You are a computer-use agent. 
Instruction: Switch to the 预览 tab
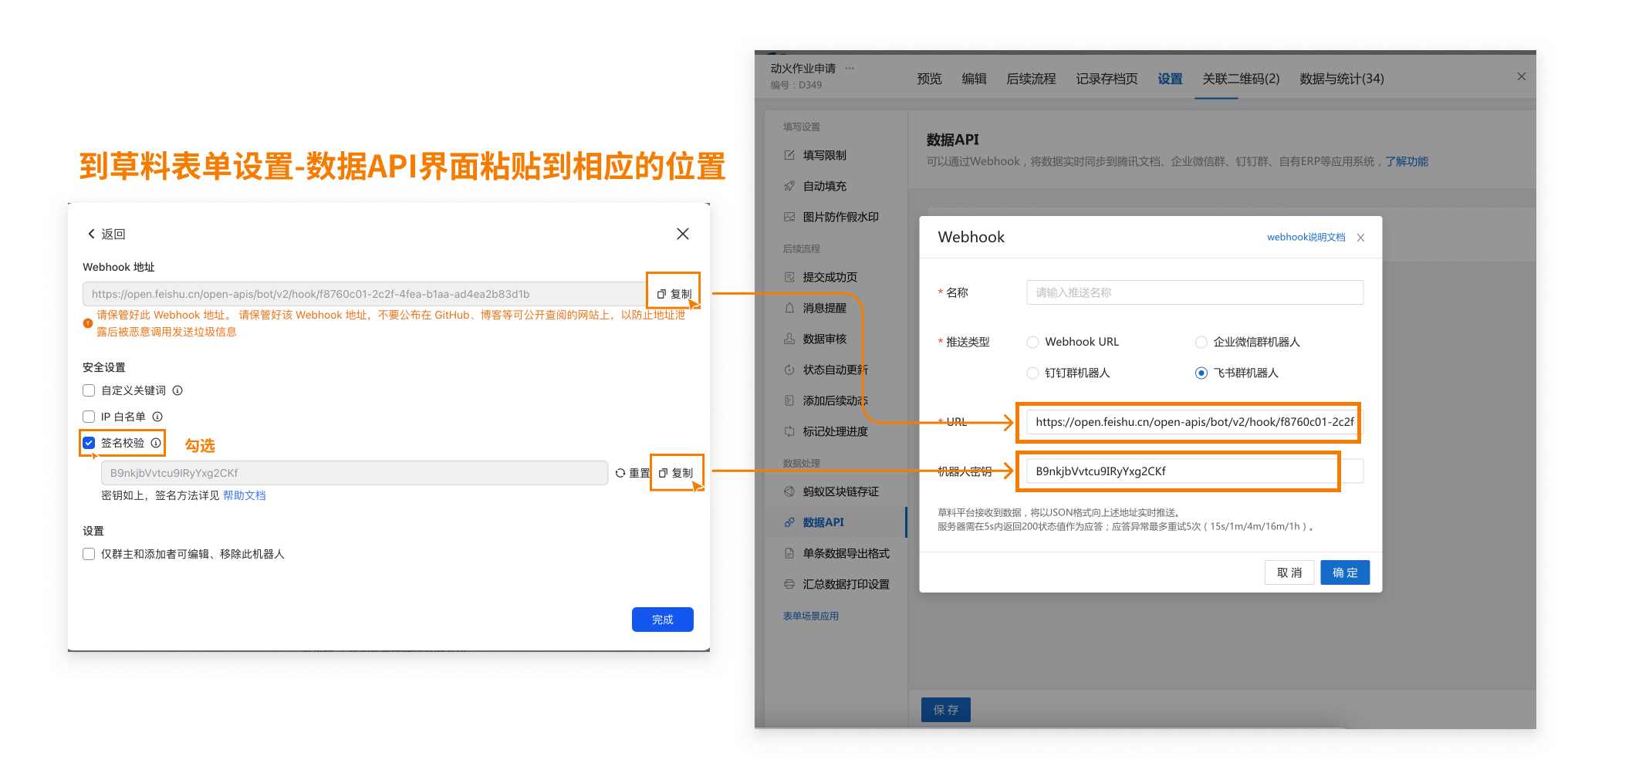(x=929, y=79)
